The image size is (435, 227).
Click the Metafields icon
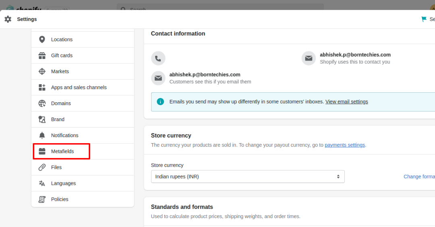42,151
